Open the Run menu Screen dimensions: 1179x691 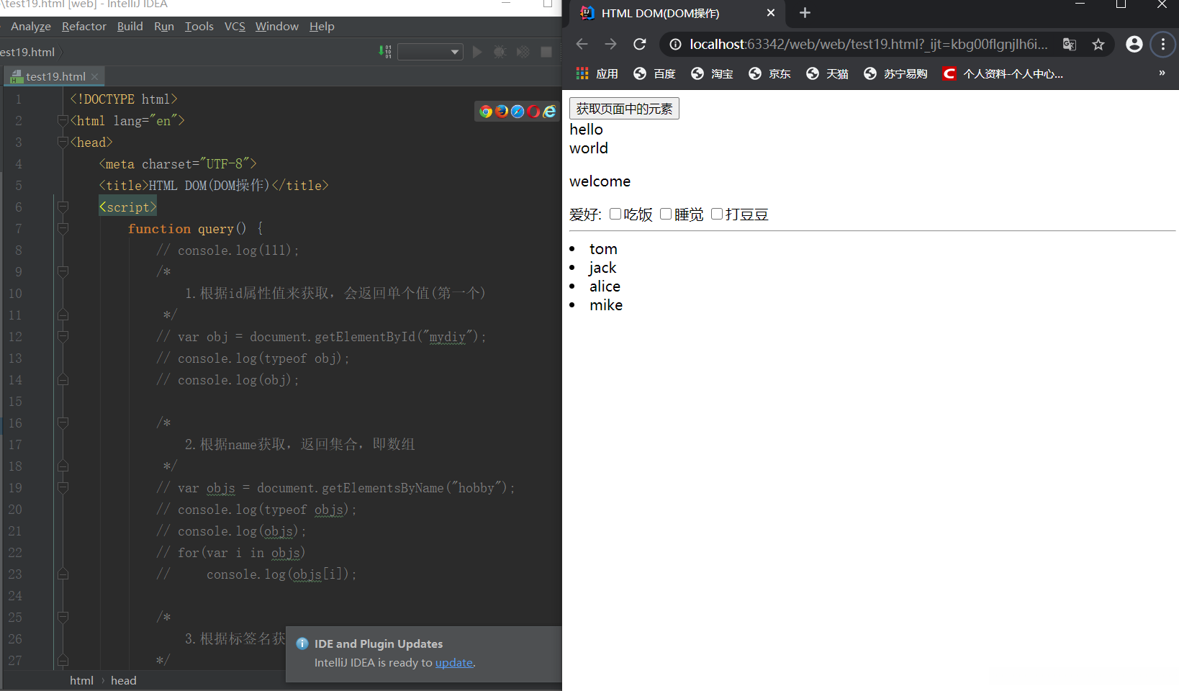(164, 27)
